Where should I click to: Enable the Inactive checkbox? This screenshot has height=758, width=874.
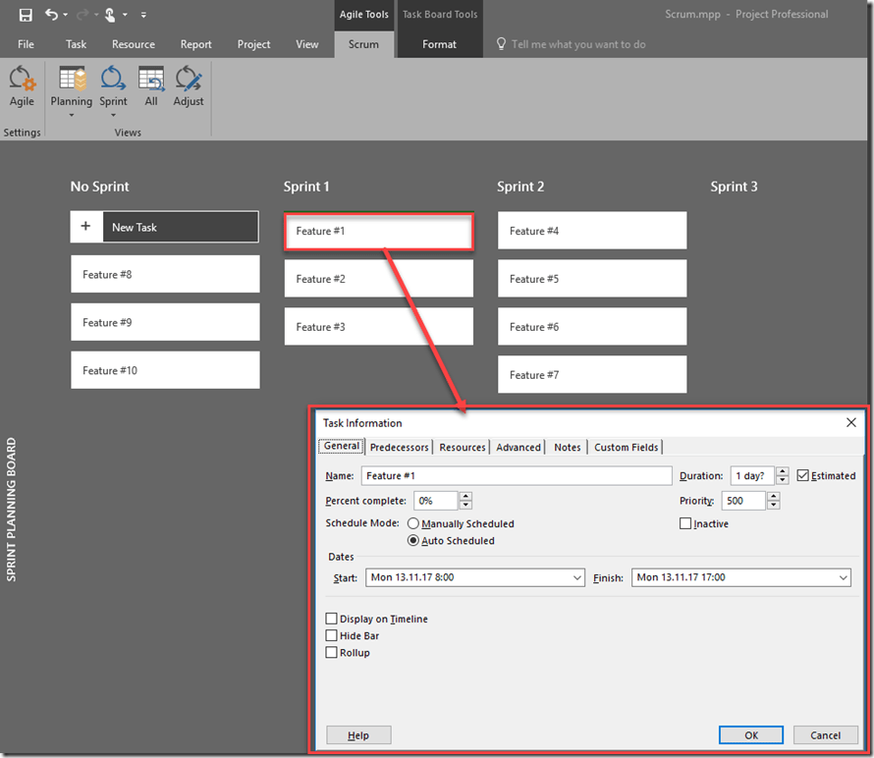(685, 523)
